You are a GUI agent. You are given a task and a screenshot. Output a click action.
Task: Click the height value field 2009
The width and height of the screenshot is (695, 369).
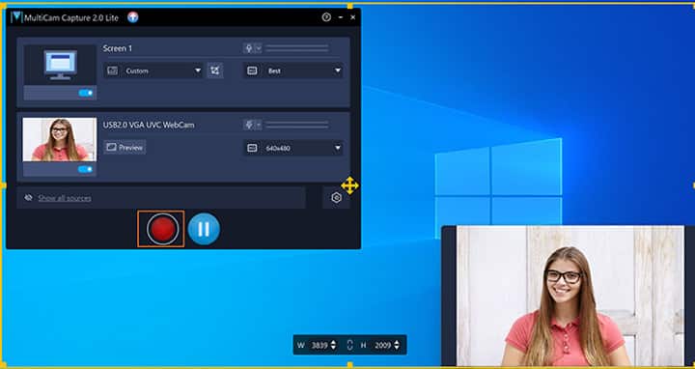[x=382, y=345]
